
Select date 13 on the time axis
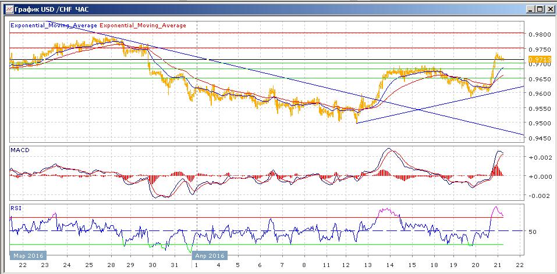(367, 265)
